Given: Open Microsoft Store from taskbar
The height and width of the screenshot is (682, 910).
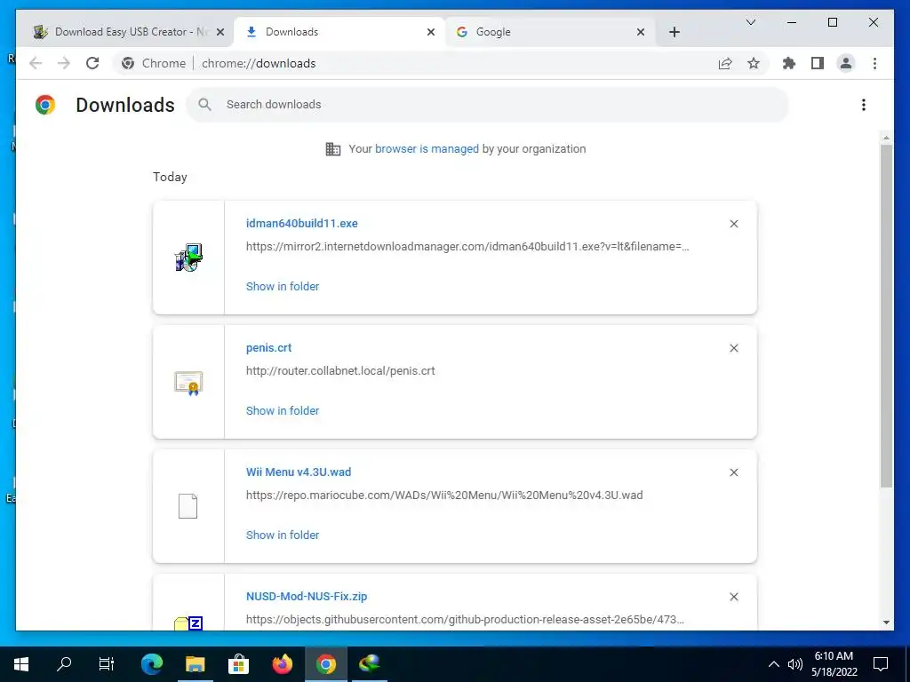Looking at the screenshot, I should tap(238, 664).
